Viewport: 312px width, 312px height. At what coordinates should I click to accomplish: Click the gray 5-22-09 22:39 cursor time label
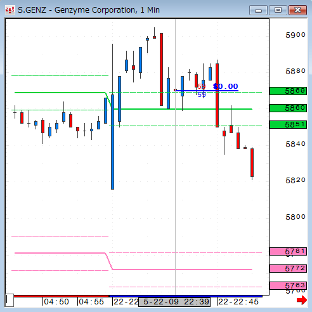(174, 302)
